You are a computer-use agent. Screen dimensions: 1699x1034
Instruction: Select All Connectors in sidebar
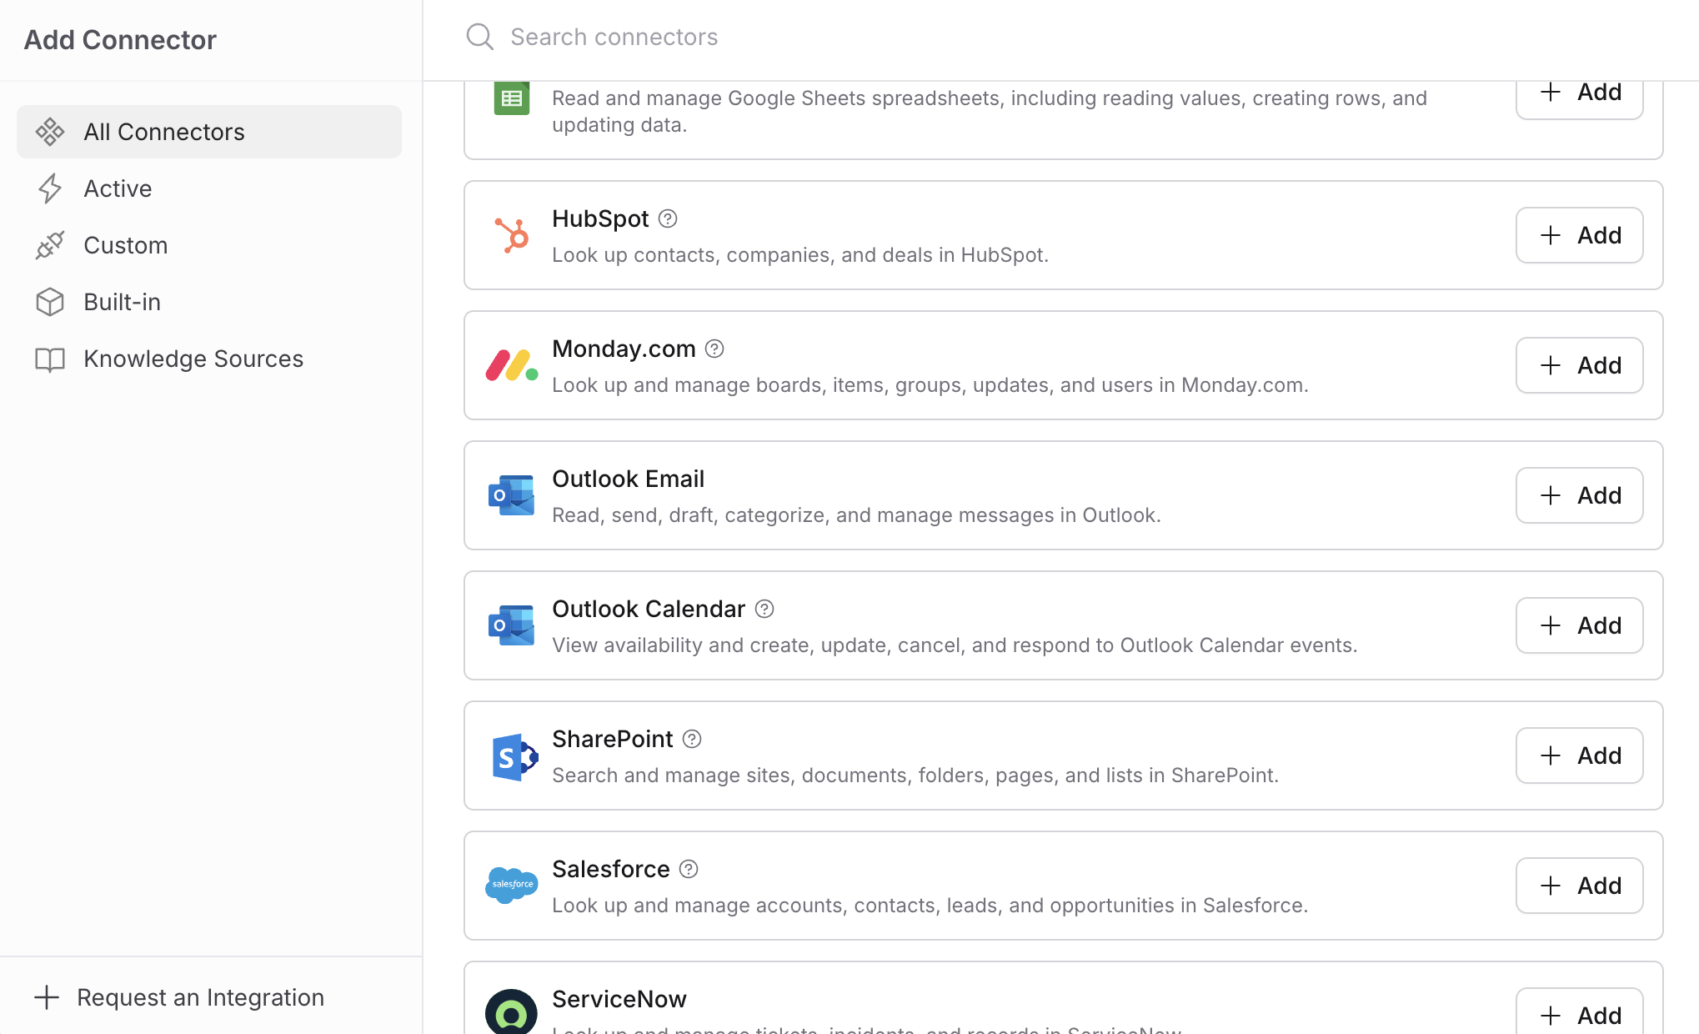tap(209, 132)
